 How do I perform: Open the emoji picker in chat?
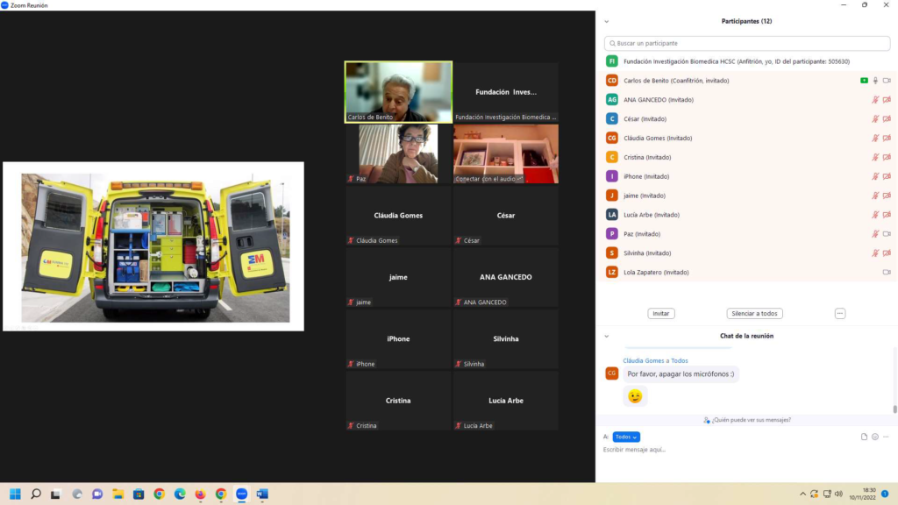click(875, 437)
